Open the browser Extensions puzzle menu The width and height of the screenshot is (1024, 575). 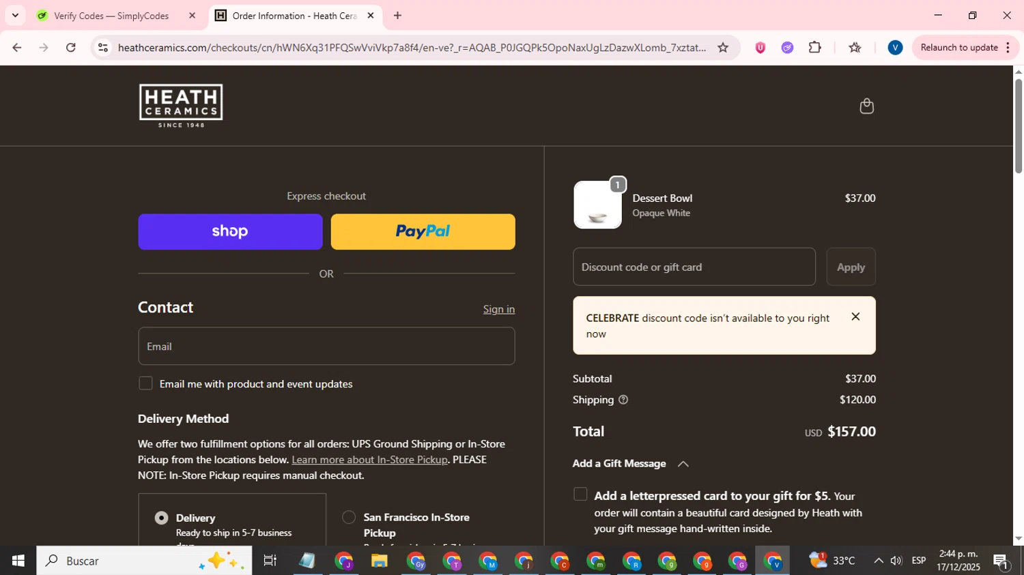814,48
